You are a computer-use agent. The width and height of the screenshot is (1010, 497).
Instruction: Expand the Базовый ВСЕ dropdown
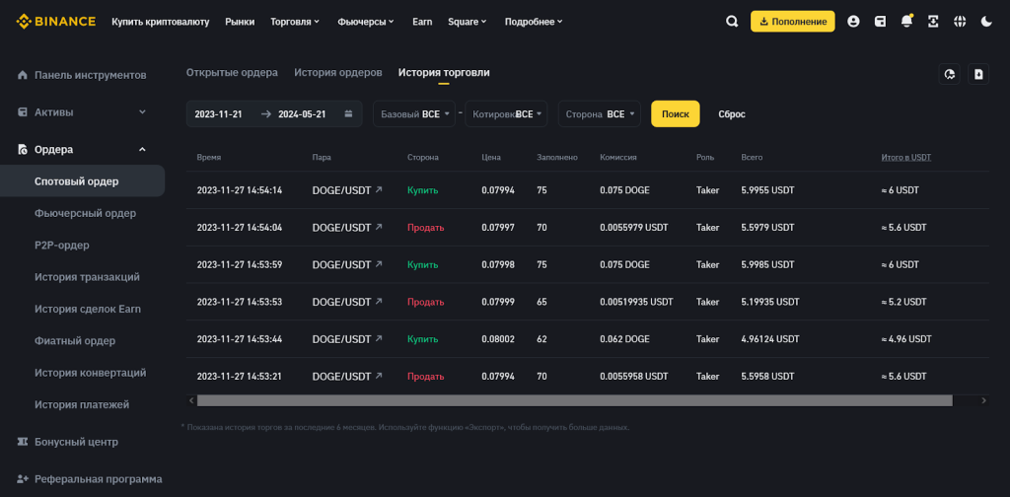[x=413, y=114]
